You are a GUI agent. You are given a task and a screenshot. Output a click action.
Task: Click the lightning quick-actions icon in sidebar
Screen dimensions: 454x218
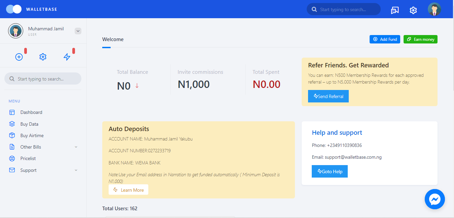pos(67,57)
